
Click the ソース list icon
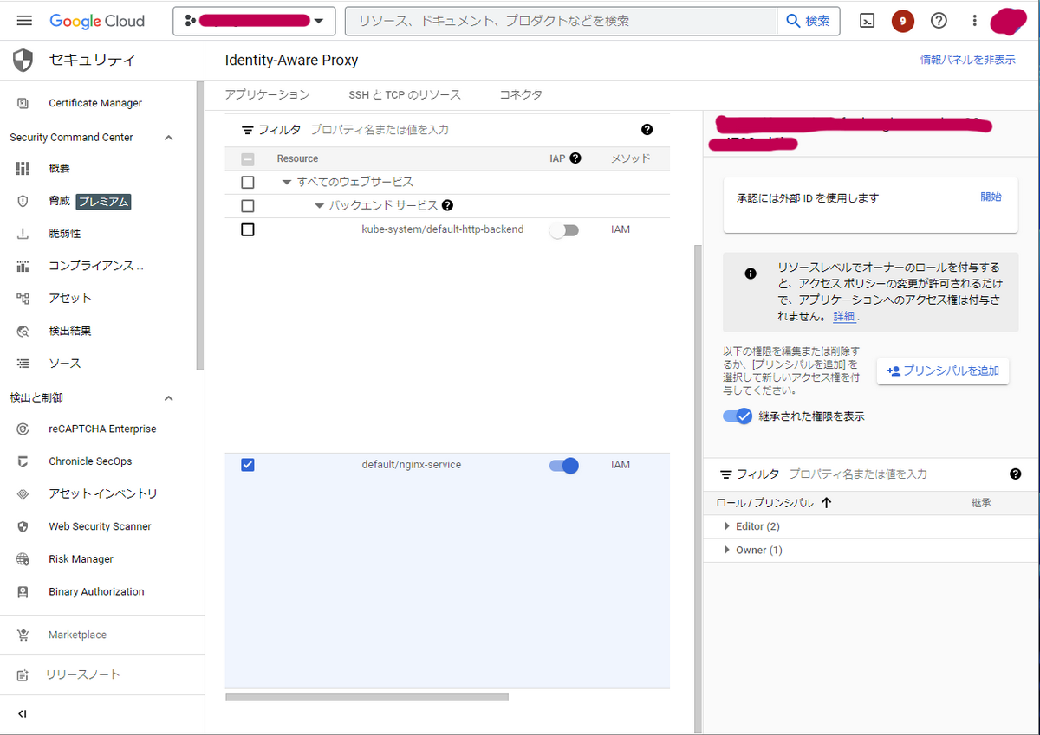pos(23,364)
